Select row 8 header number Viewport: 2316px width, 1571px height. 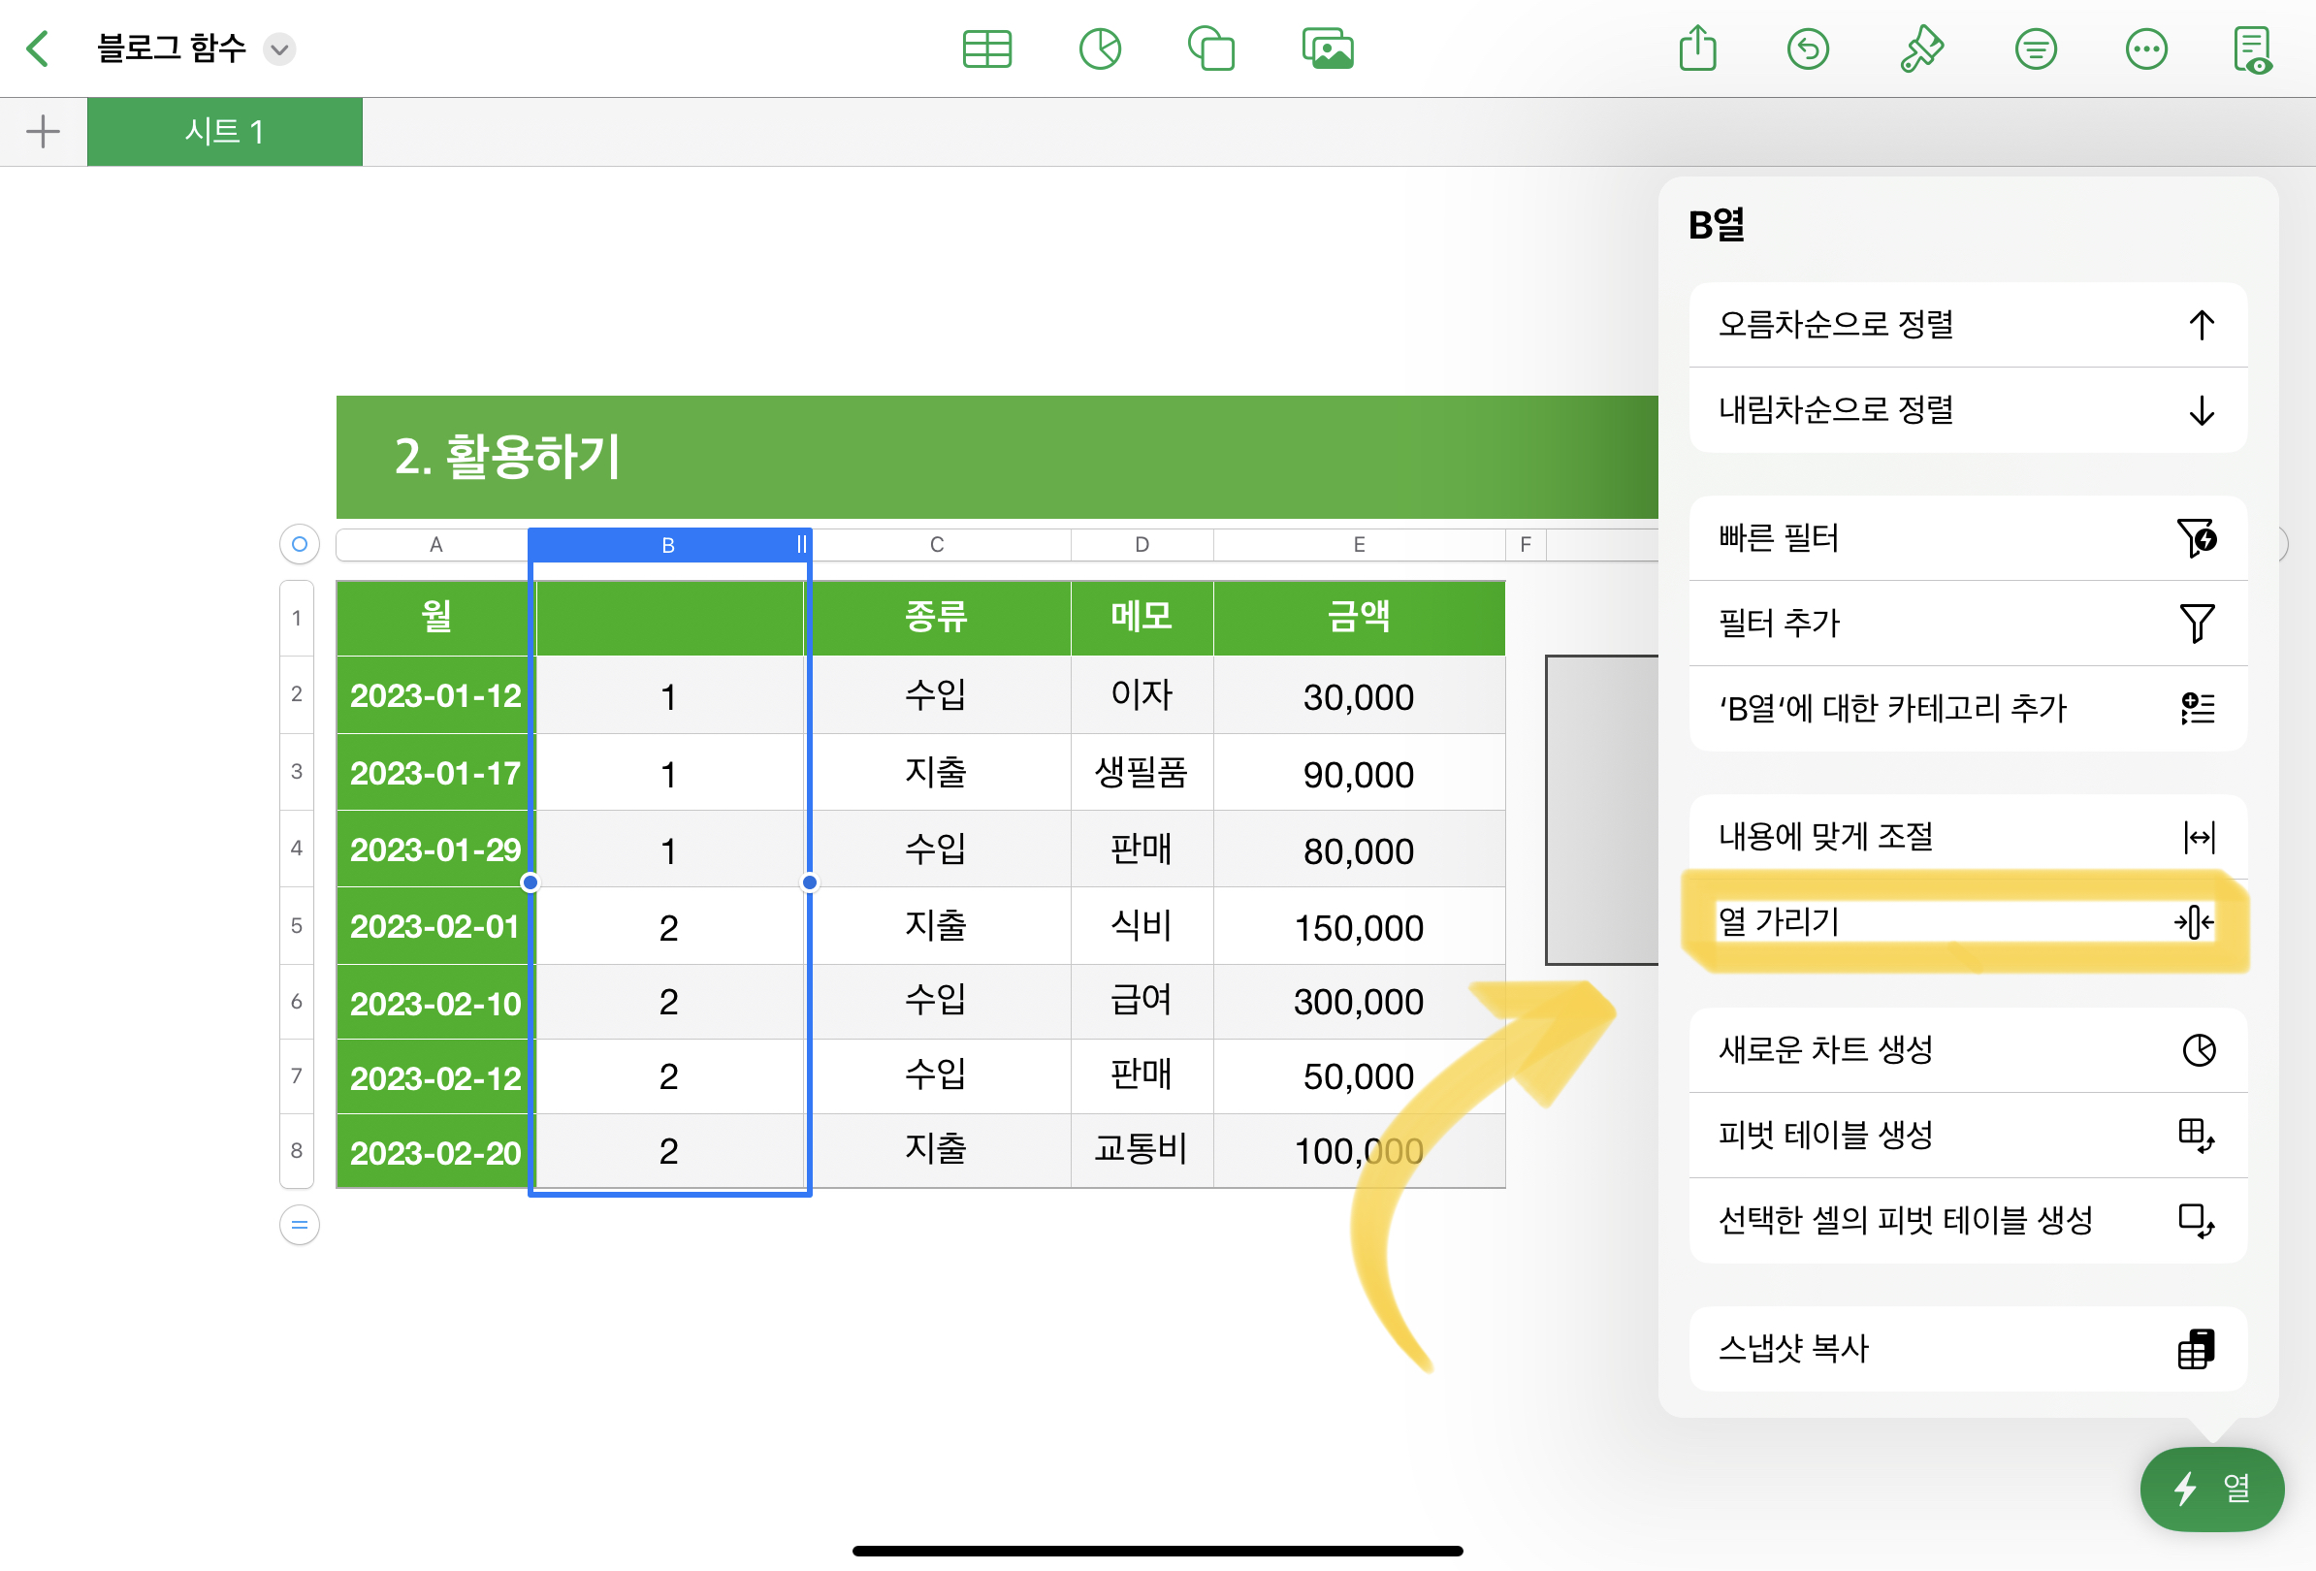point(297,1150)
